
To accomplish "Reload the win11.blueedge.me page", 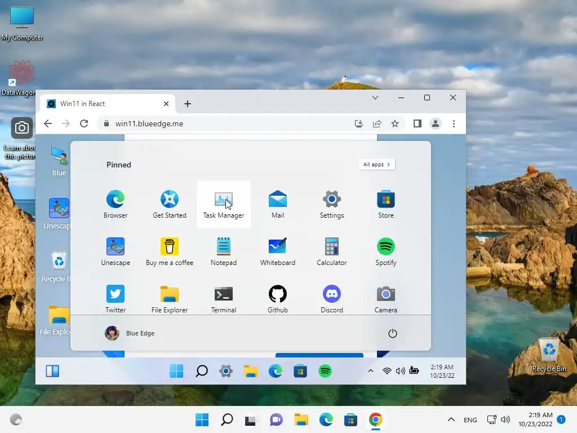I will (x=84, y=123).
